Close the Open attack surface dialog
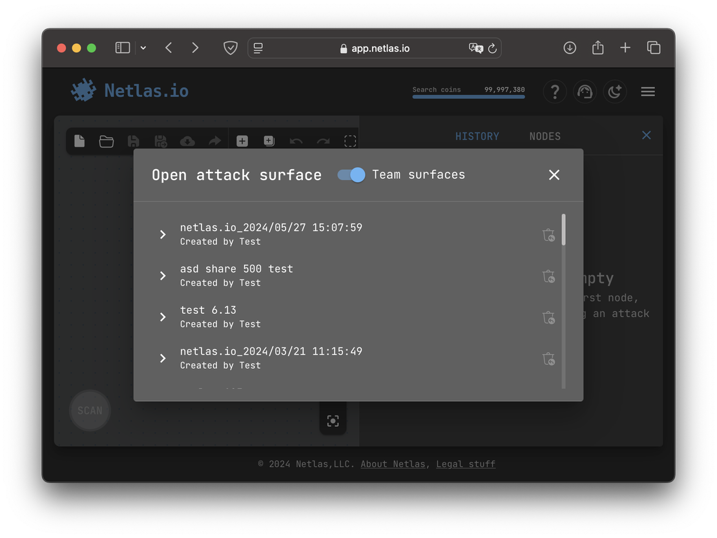 (x=554, y=175)
